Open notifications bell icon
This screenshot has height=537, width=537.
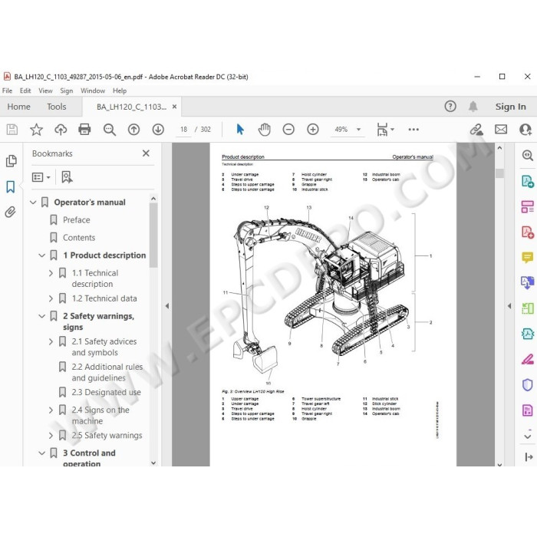pos(473,107)
